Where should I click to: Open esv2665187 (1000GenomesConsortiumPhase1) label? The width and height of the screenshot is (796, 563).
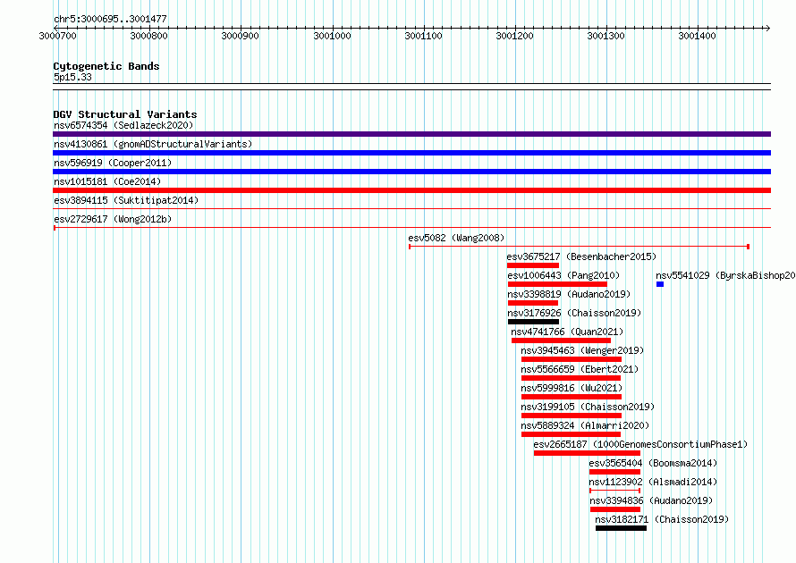coord(640,444)
